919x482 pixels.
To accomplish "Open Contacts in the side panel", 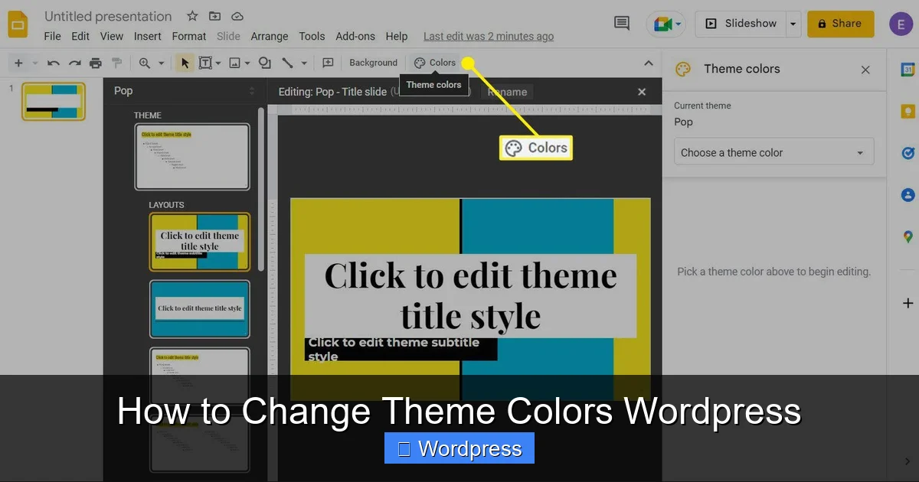I will [x=908, y=195].
